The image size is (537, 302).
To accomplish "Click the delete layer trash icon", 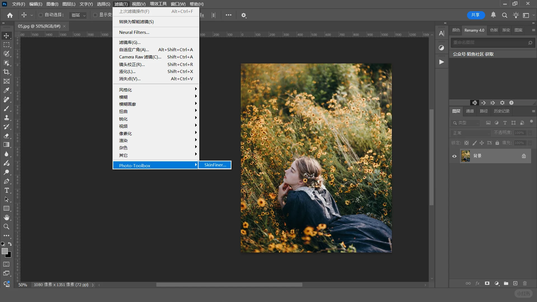I will click(525, 283).
